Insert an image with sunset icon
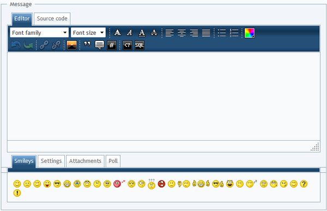Image resolution: width=327 pixels, height=211 pixels. point(72,45)
